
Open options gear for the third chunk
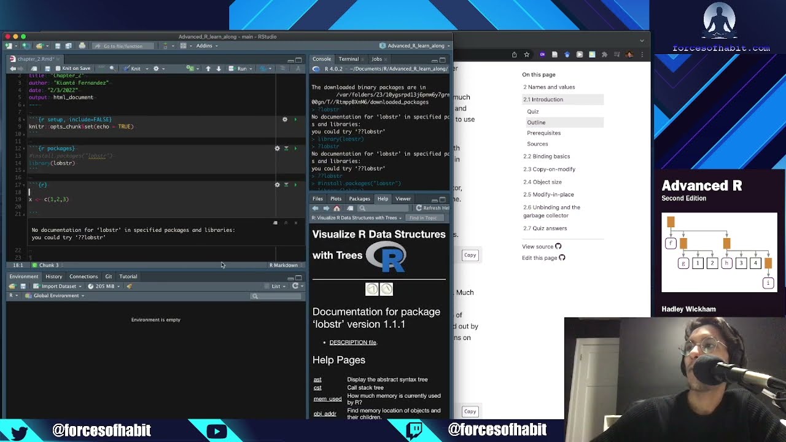(x=277, y=184)
